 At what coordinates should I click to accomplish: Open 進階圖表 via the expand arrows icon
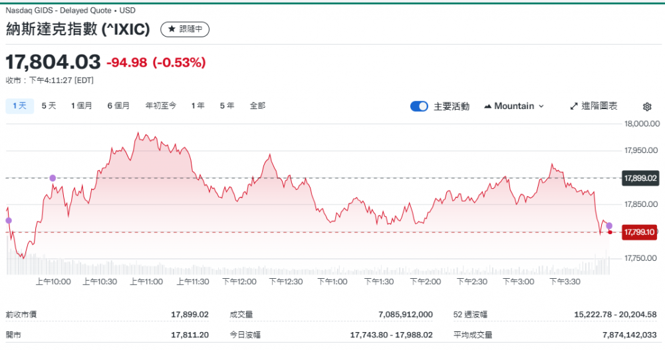pos(575,106)
